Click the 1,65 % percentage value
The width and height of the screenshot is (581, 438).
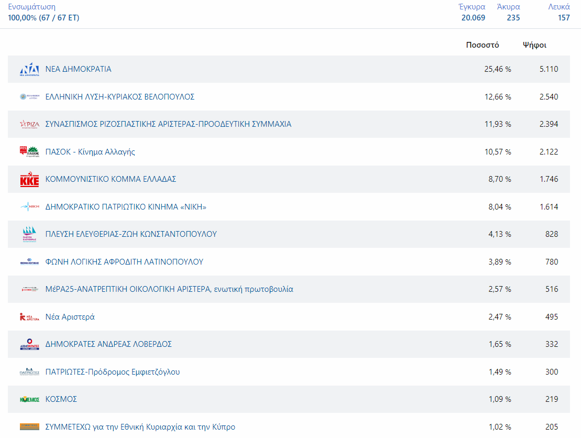(500, 344)
